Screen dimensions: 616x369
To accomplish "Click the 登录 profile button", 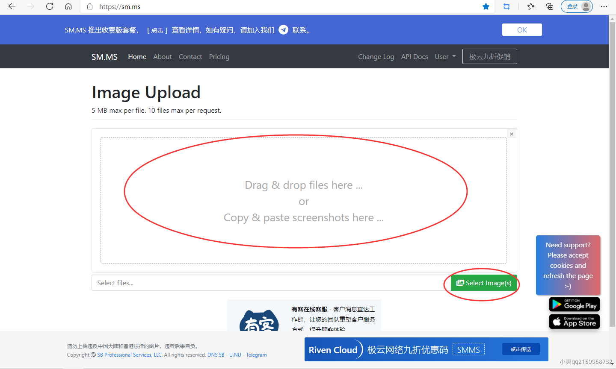I will [577, 6].
